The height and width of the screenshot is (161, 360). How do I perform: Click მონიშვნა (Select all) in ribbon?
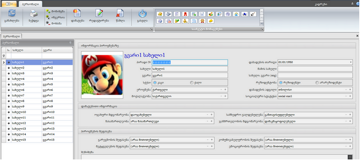53,12
